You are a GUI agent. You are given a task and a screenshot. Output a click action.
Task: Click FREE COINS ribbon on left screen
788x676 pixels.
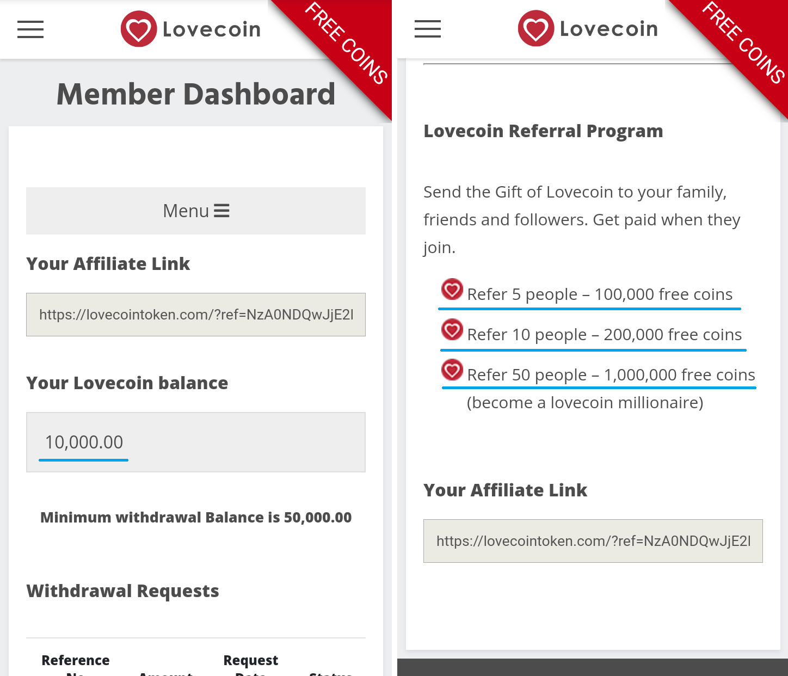[x=346, y=44]
